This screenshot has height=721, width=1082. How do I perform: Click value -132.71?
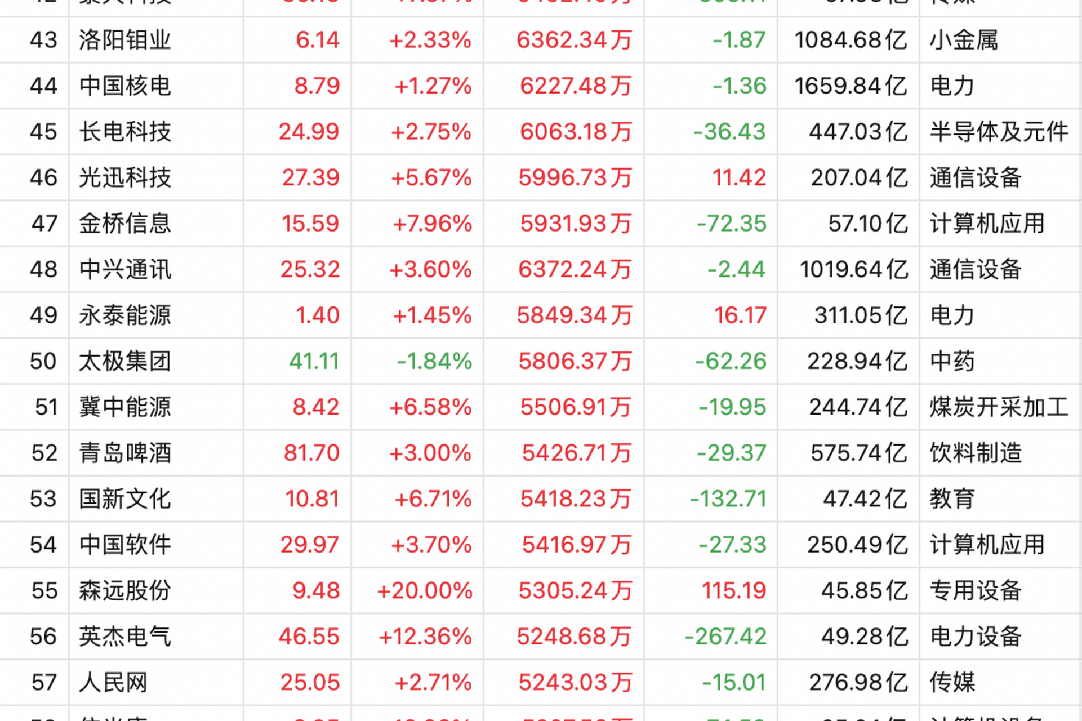[x=728, y=499]
